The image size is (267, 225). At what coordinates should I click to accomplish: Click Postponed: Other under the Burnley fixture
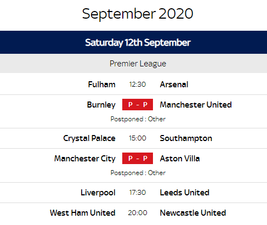click(x=138, y=119)
